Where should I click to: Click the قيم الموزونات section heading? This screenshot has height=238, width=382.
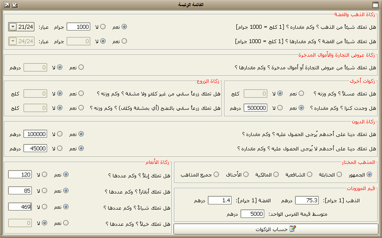(x=361, y=188)
